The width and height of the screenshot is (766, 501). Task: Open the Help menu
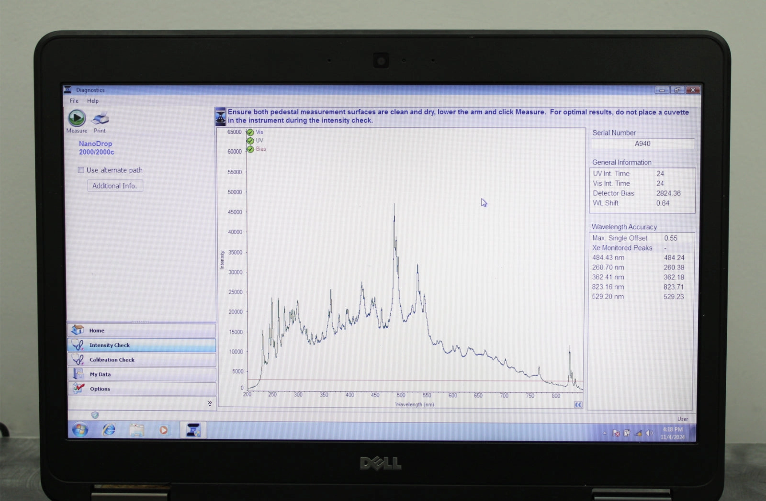tap(93, 101)
